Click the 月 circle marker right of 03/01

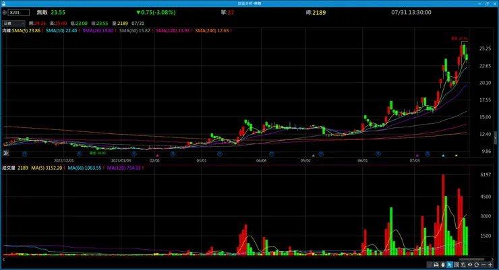coord(220,154)
